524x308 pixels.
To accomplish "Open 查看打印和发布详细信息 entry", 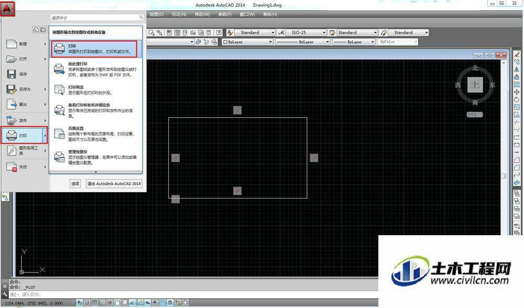I will click(95, 110).
